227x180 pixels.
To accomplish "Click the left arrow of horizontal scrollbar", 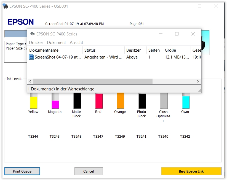I will click(x=30, y=81).
